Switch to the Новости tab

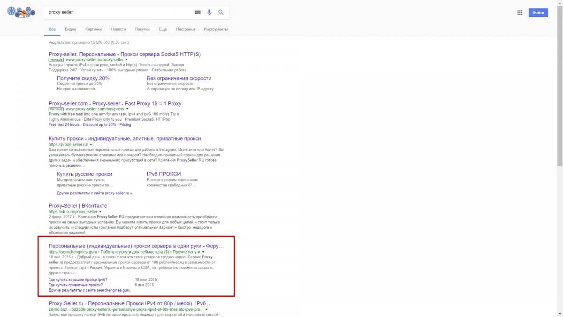point(118,29)
